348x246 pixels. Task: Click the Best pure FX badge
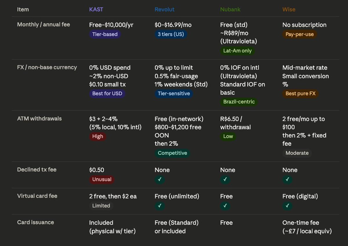tap(300, 93)
